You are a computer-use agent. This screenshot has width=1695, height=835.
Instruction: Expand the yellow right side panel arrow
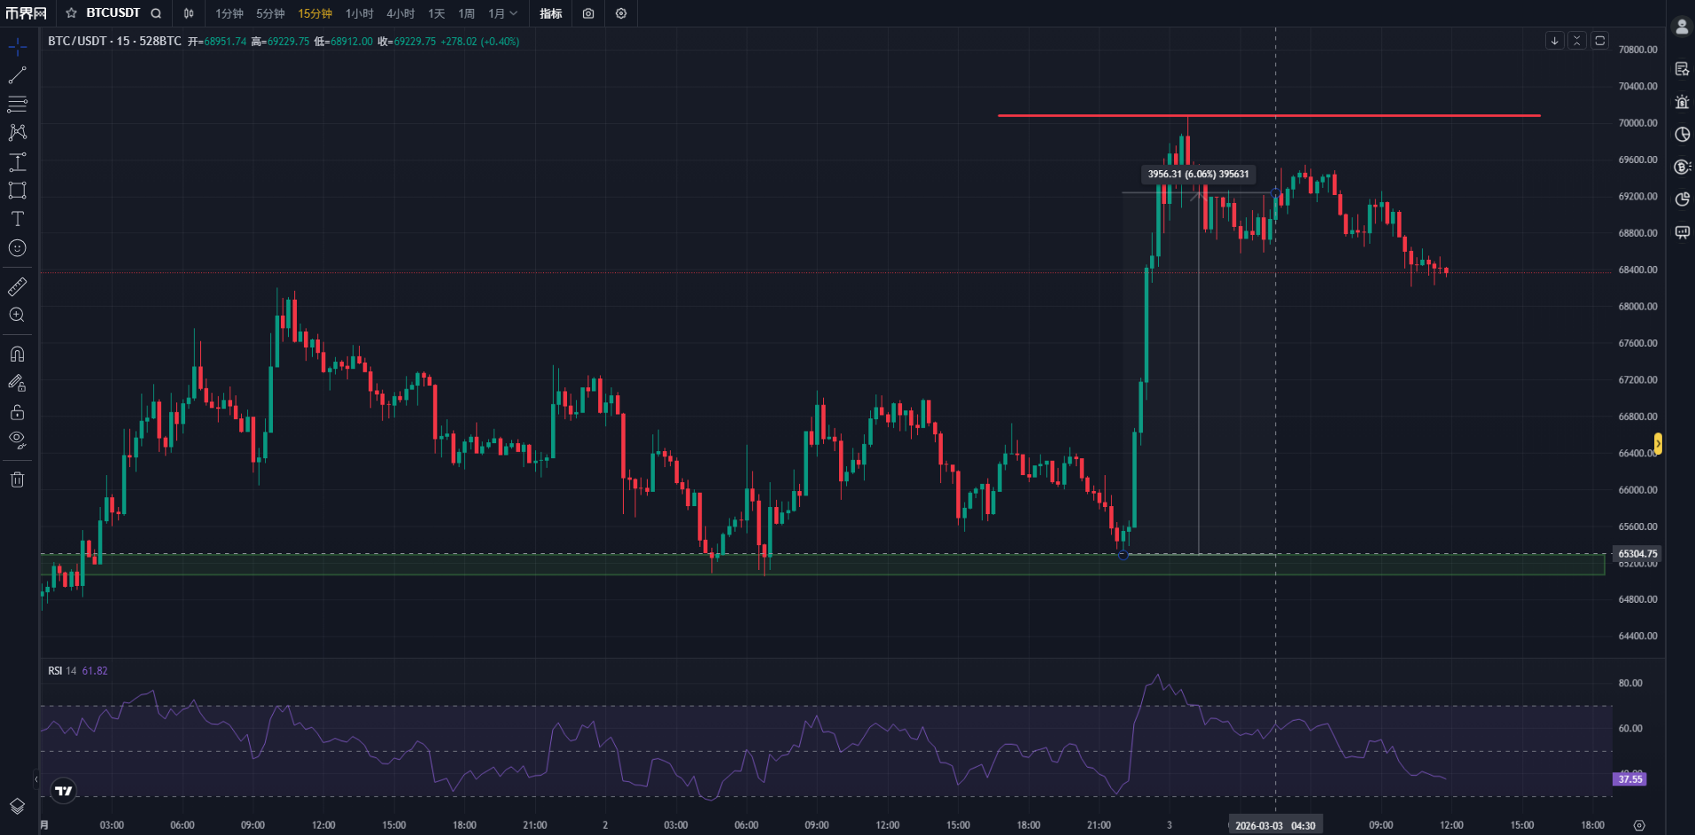1658,443
